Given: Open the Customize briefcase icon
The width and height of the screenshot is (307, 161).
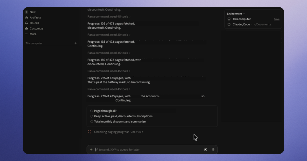Looking at the screenshot, I should (x=26, y=28).
